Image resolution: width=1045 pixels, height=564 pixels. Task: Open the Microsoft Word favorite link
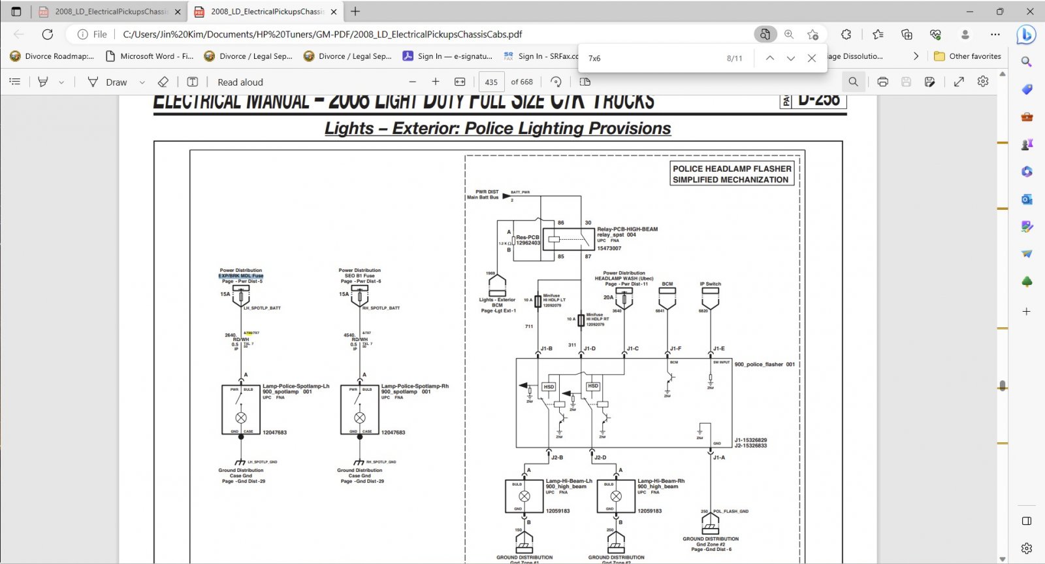click(x=150, y=56)
